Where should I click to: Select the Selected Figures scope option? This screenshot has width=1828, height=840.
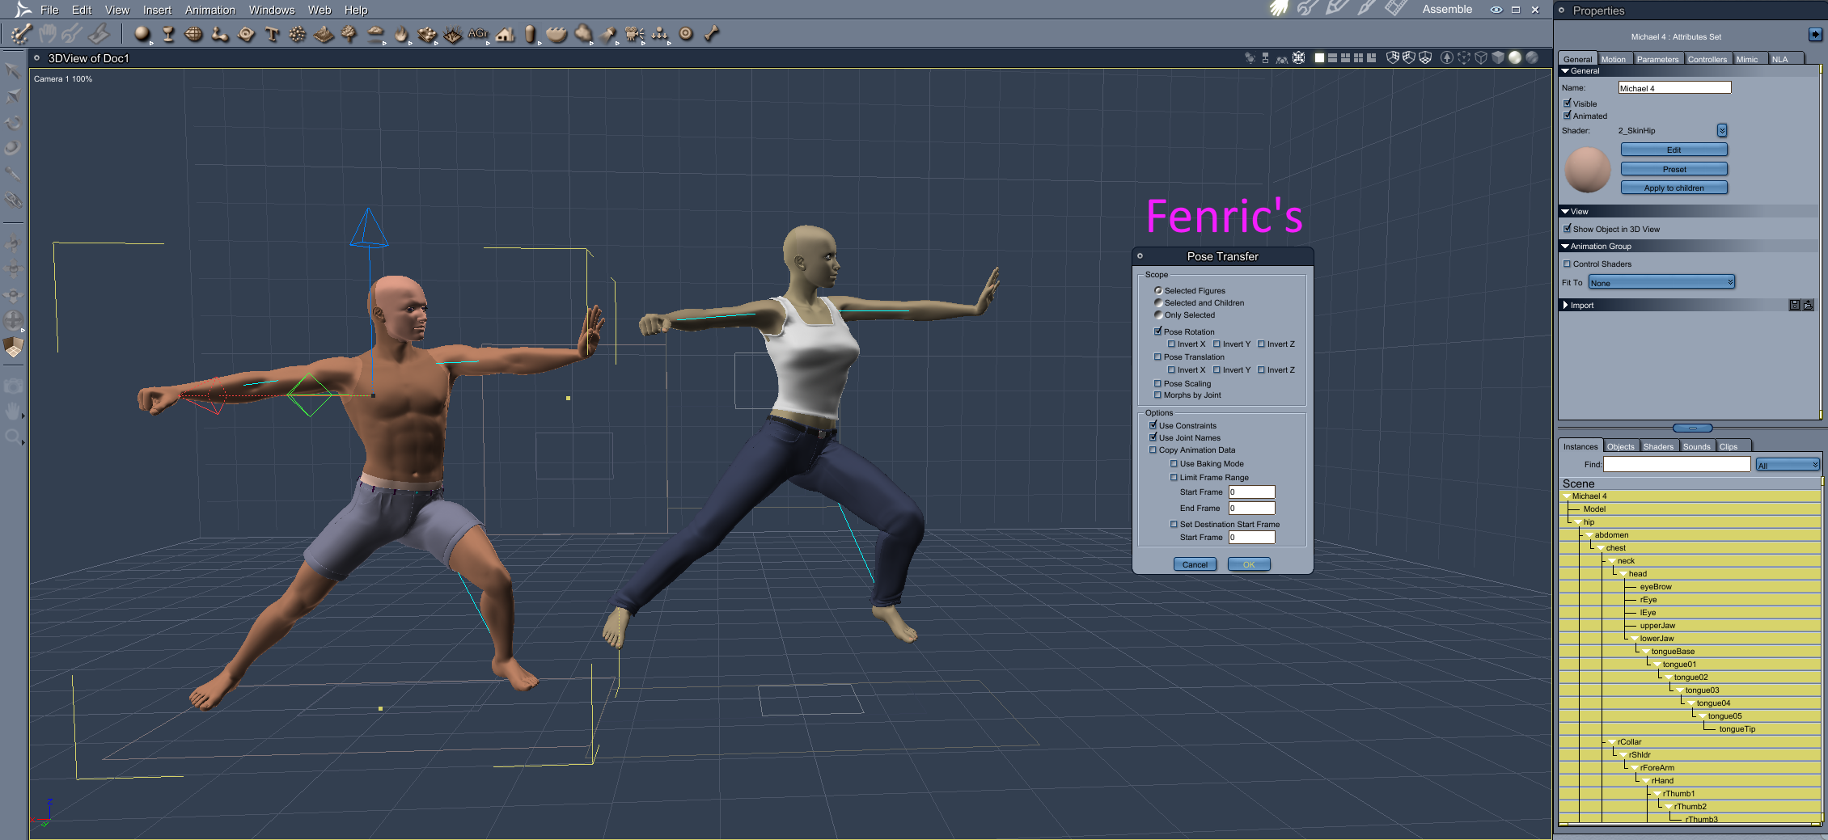1158,291
